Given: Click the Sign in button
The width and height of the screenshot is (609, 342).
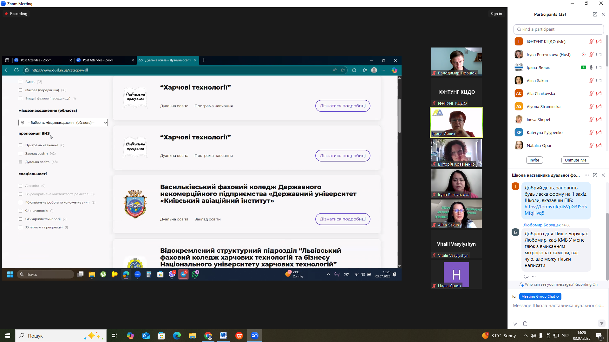Looking at the screenshot, I should click(496, 14).
